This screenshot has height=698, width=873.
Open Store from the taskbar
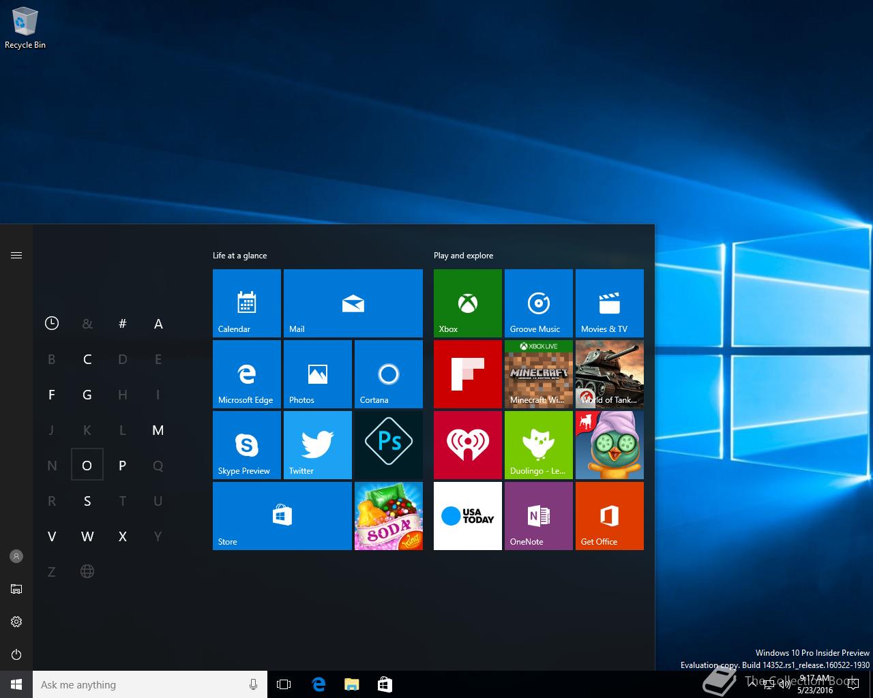(x=385, y=684)
